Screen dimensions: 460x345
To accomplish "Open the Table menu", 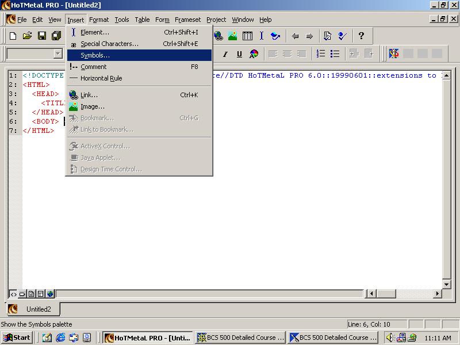I will (x=142, y=20).
